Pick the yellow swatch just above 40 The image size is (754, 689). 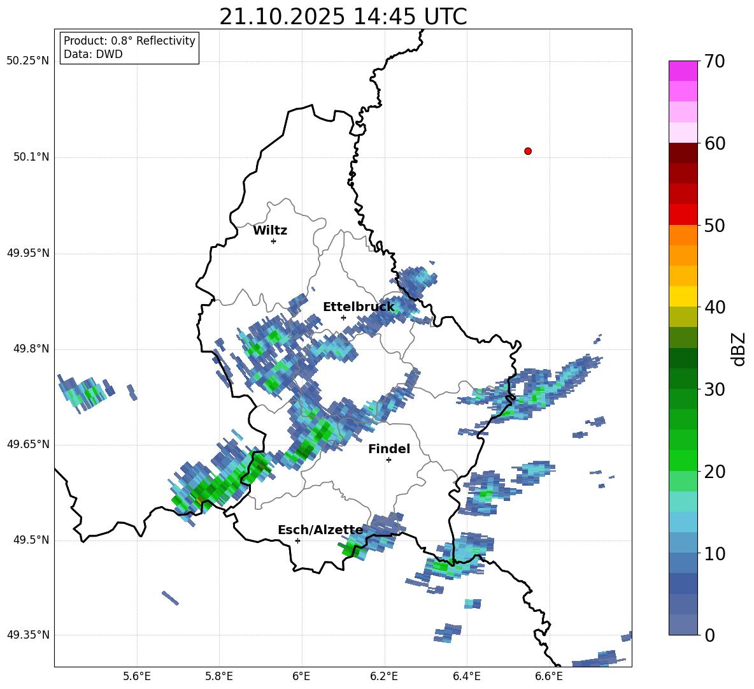click(x=683, y=296)
